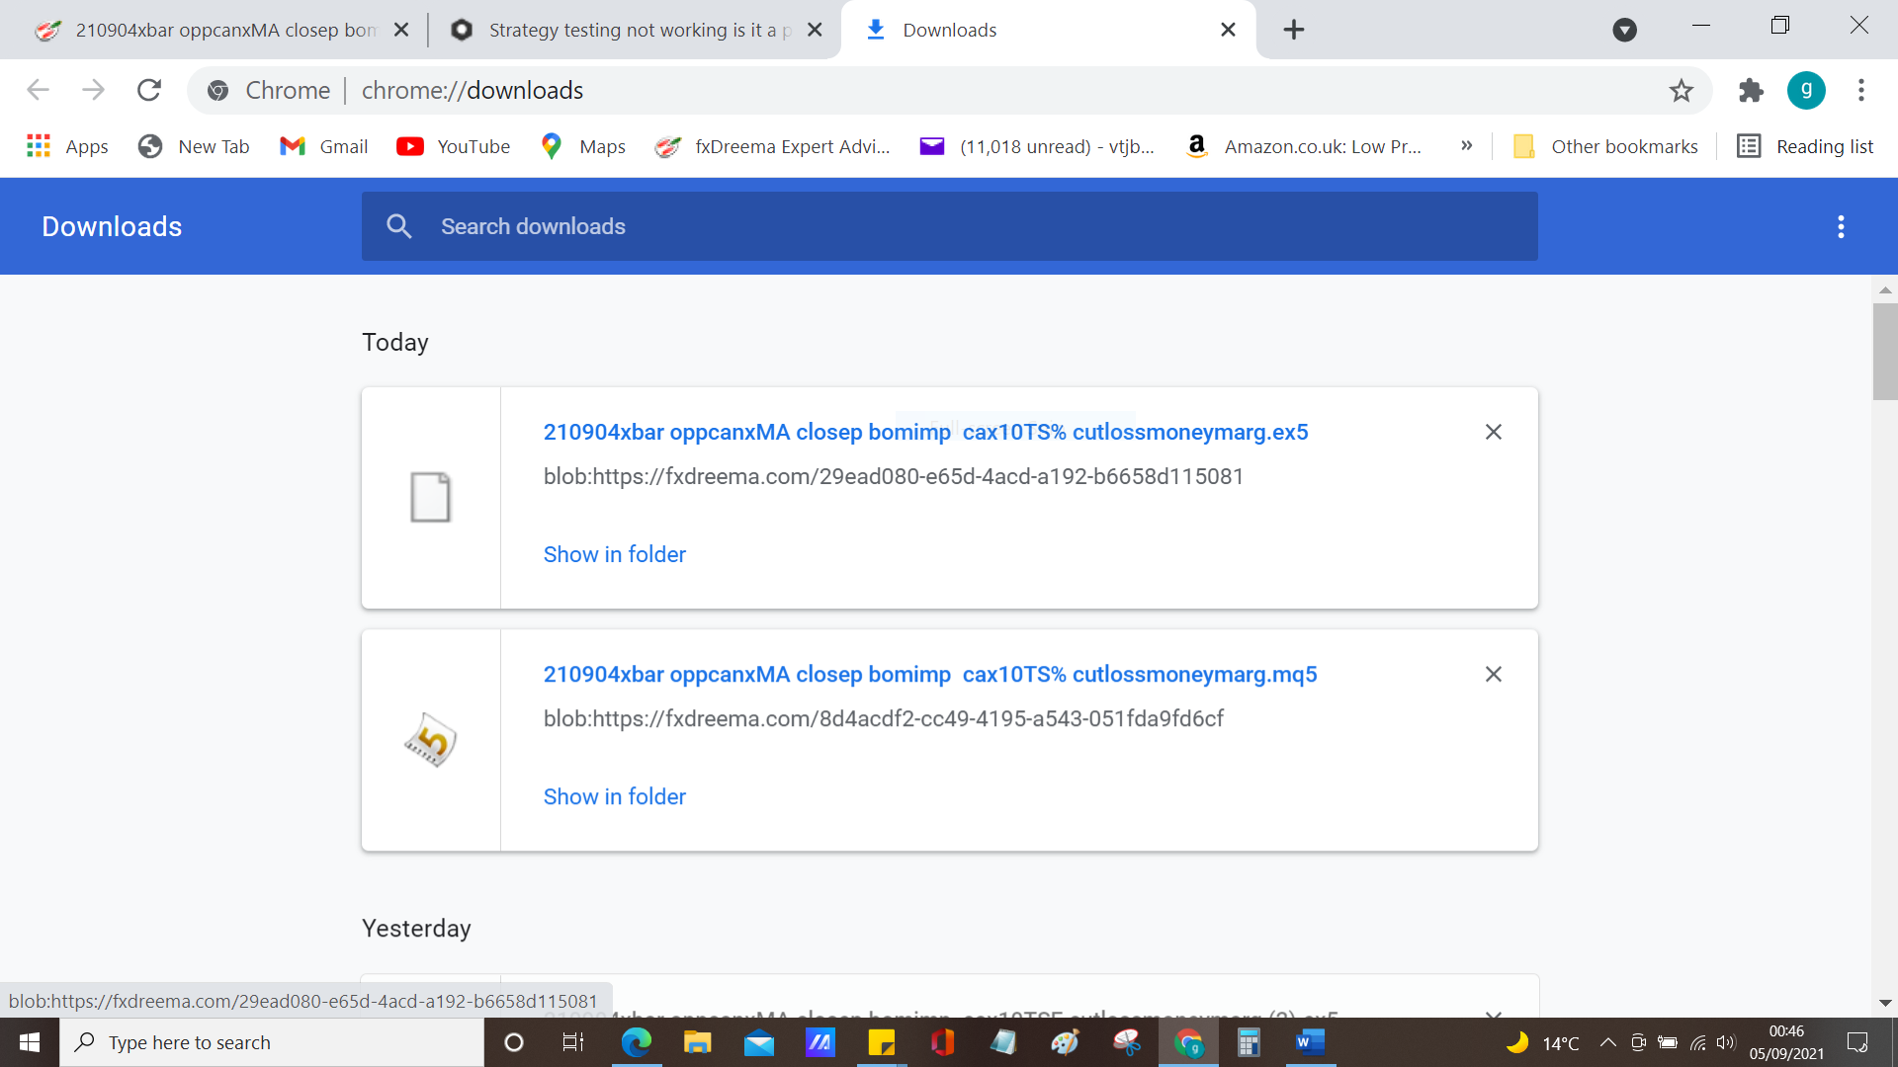Switch to Chrome in the taskbar
Viewport: 1898px width, 1067px height.
pyautogui.click(x=1187, y=1042)
